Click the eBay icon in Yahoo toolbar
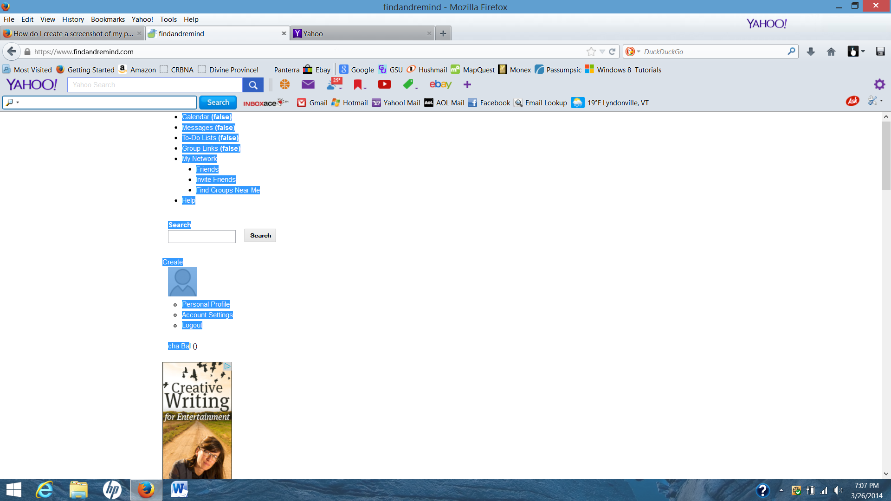891x501 pixels. pos(440,84)
